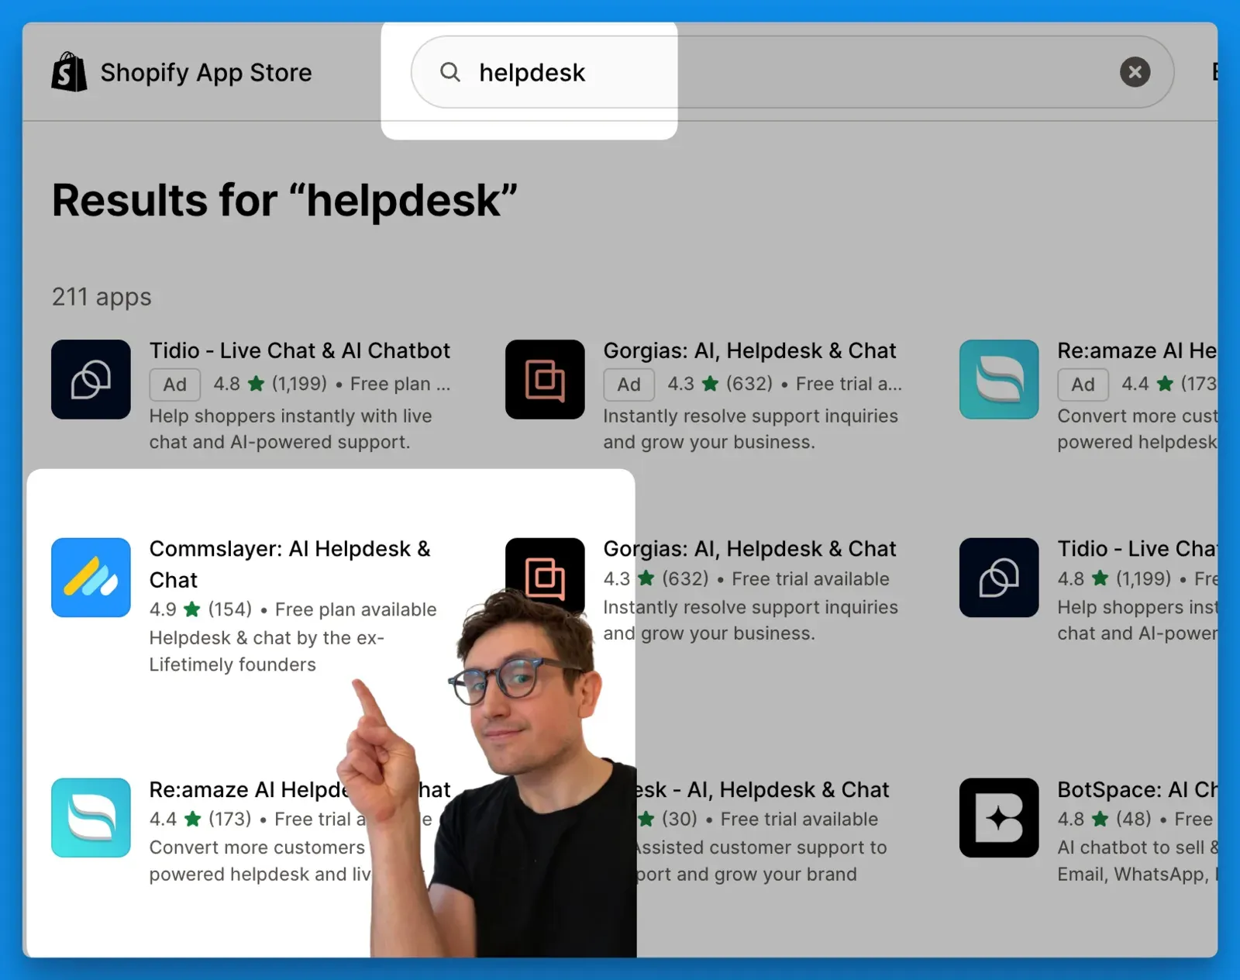The height and width of the screenshot is (980, 1240).
Task: Open the sponsored Re:amaze AI listing title
Action: coord(1137,350)
